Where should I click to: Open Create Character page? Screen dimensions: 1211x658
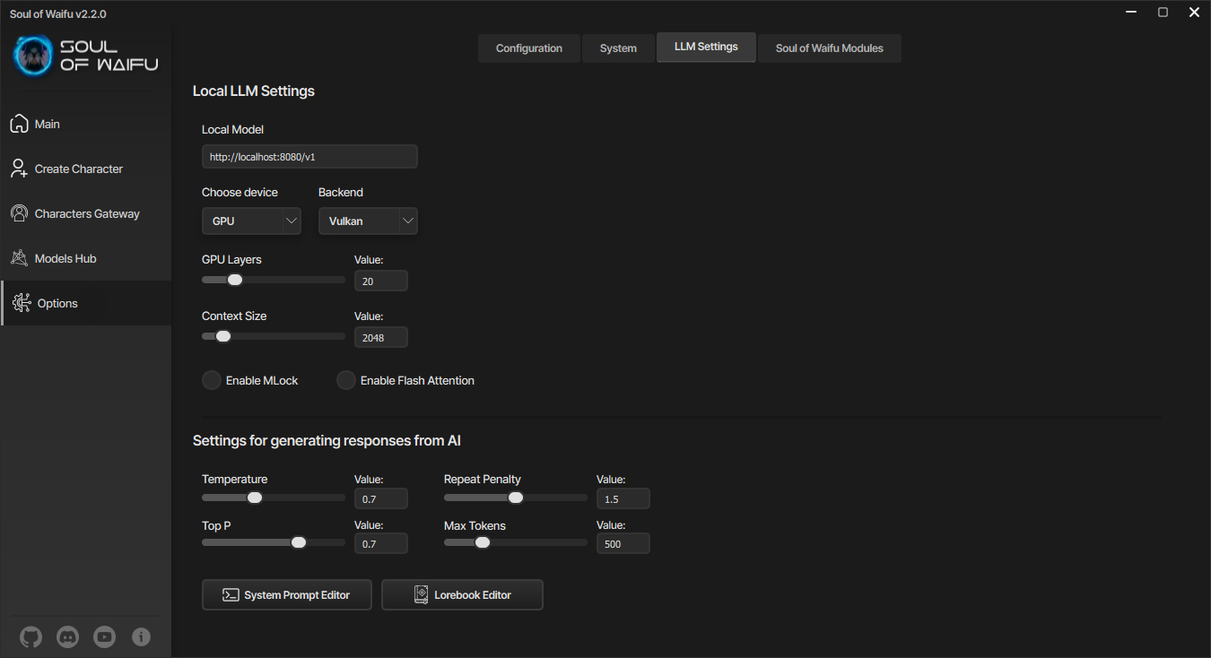click(x=85, y=169)
